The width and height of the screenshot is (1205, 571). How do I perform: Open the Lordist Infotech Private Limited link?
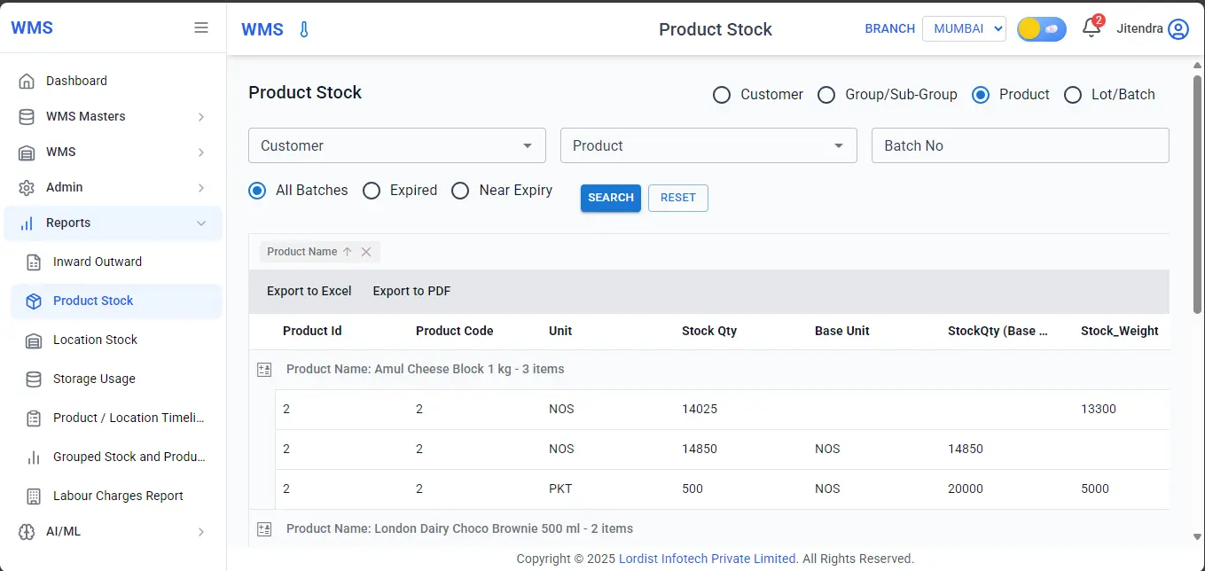point(707,559)
